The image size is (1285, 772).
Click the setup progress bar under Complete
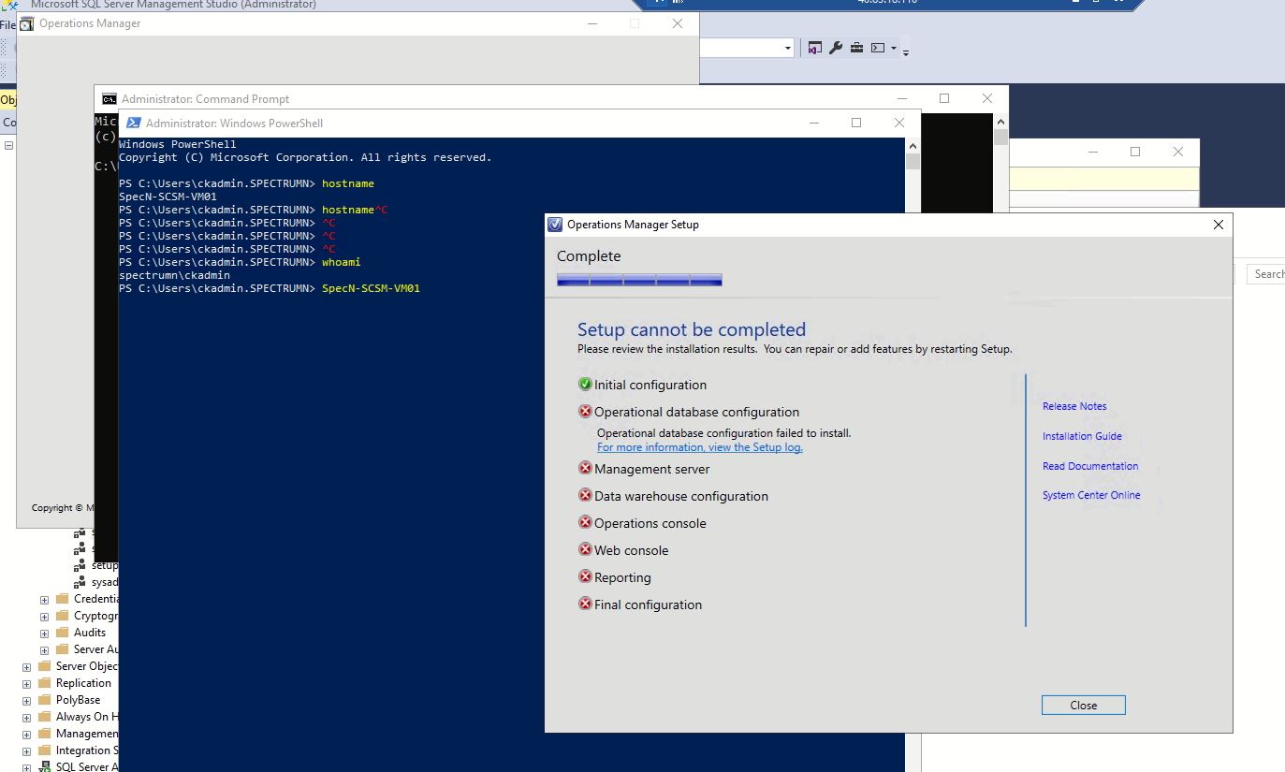(639, 279)
